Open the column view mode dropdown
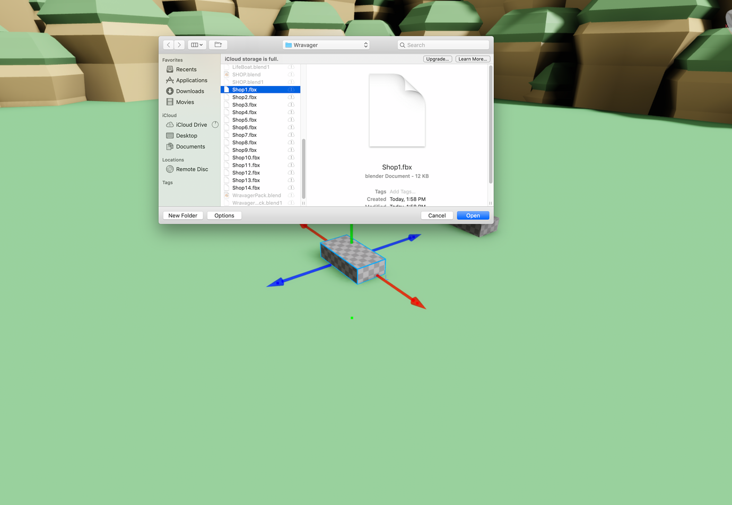This screenshot has height=505, width=732. (x=197, y=45)
